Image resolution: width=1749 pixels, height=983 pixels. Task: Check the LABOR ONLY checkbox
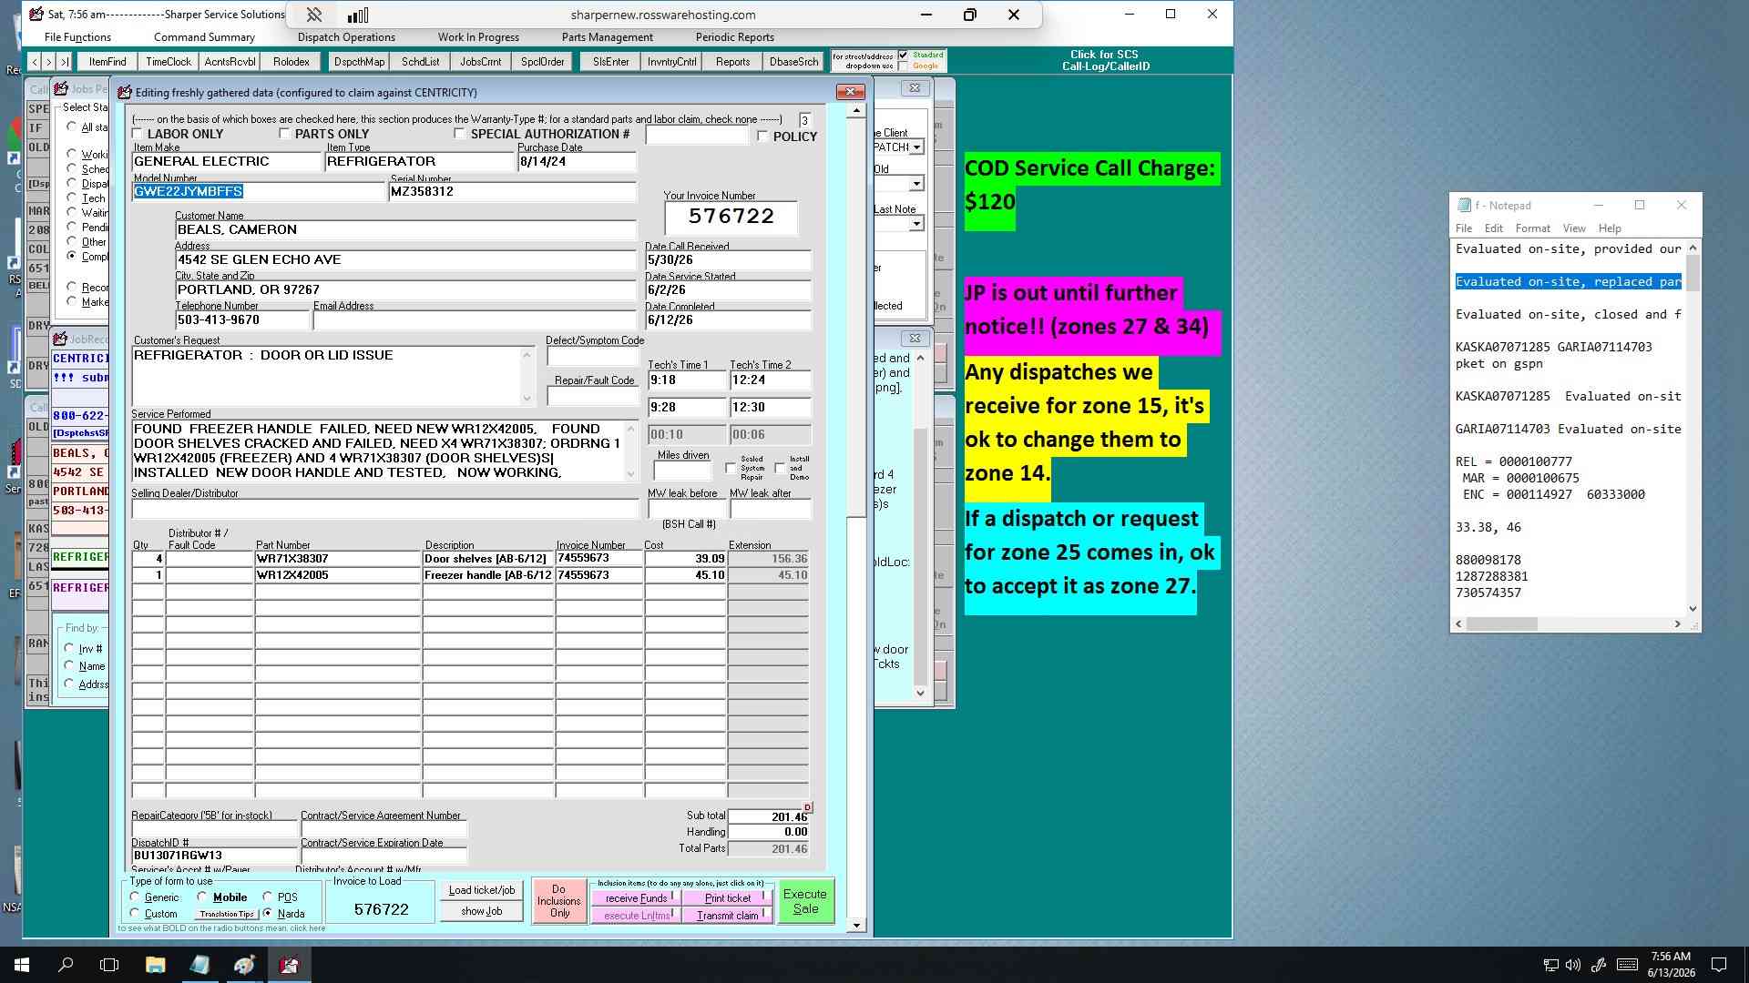[x=138, y=134]
